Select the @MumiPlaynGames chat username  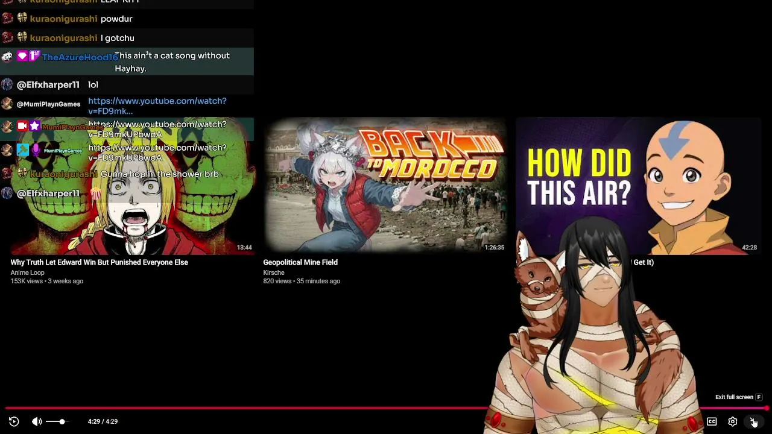(48, 104)
